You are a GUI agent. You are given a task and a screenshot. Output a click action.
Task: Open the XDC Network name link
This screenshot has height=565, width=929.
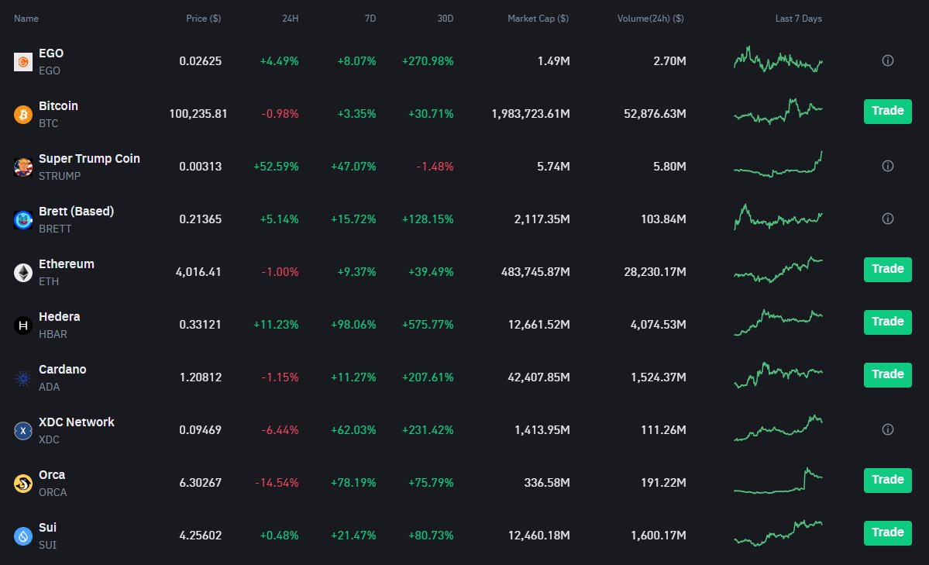click(x=77, y=422)
